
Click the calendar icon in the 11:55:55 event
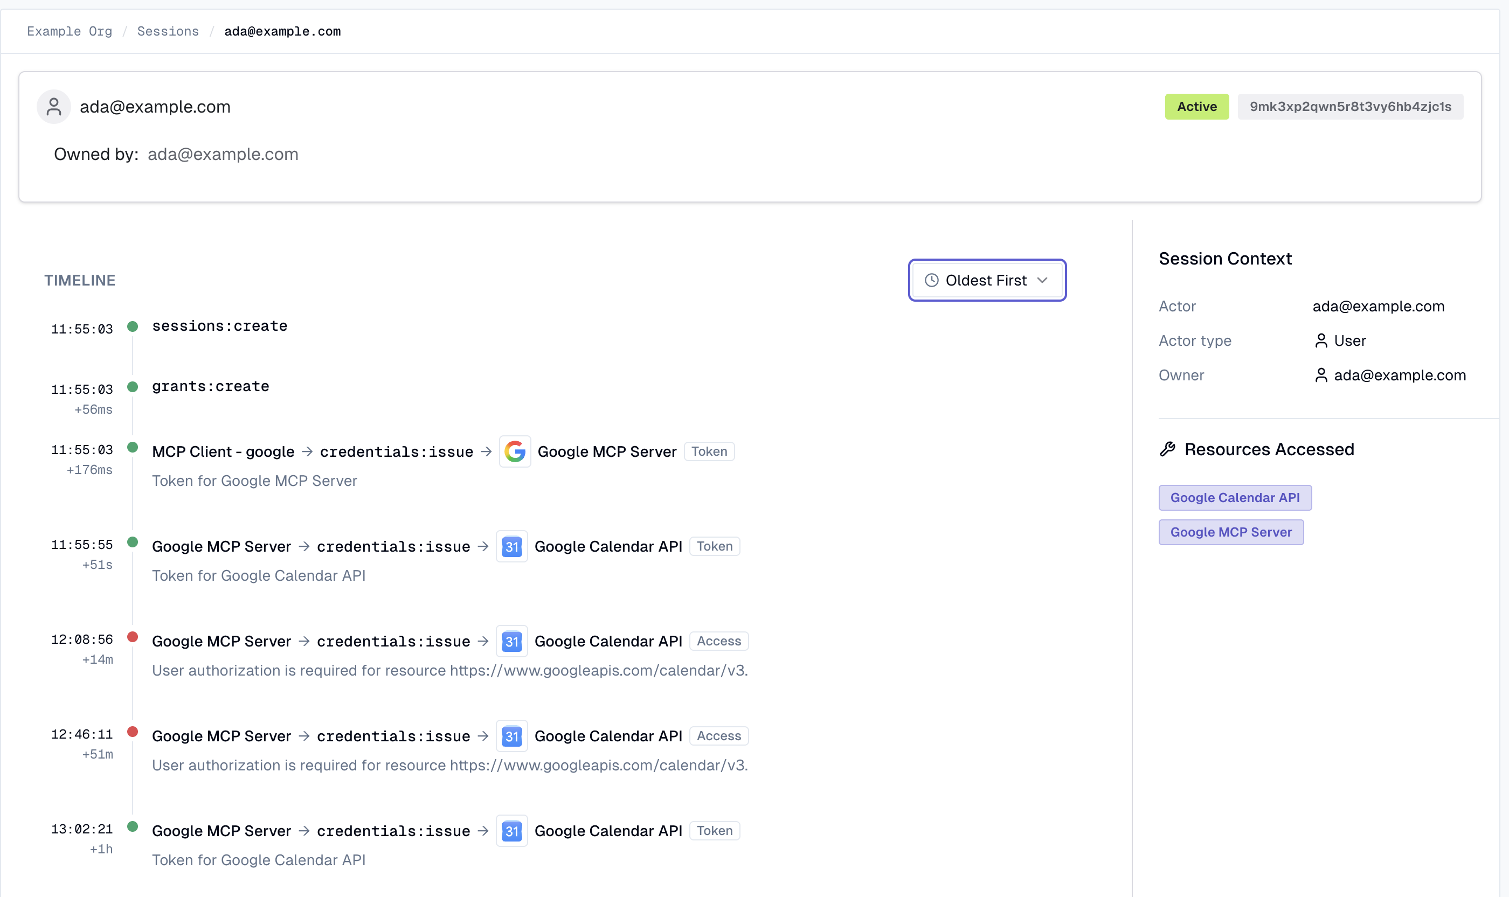click(512, 546)
